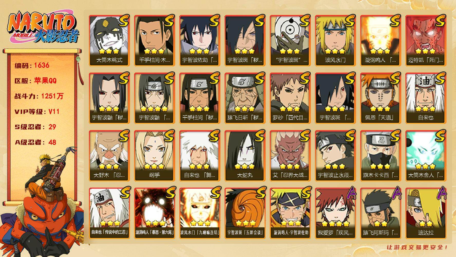Click the S级忍者 29 count label
Screen dimensions: 456x257
[x=35, y=127]
